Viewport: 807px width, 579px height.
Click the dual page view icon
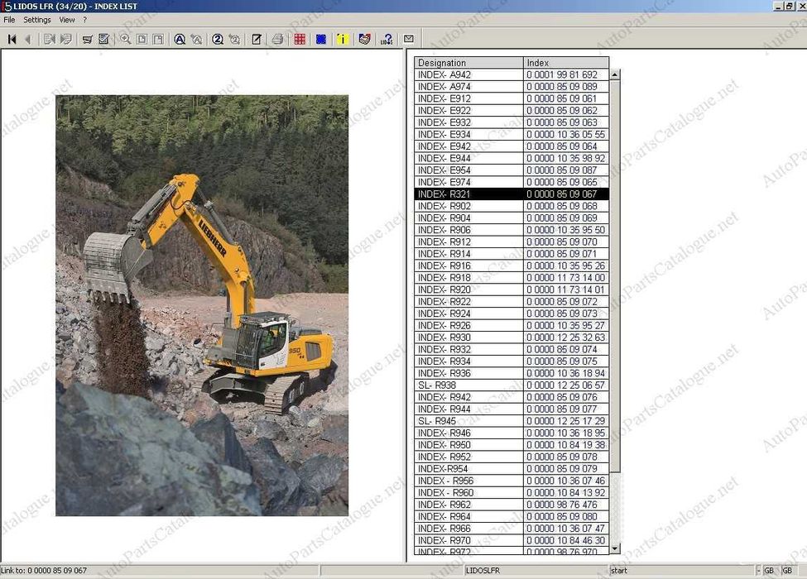tap(158, 39)
